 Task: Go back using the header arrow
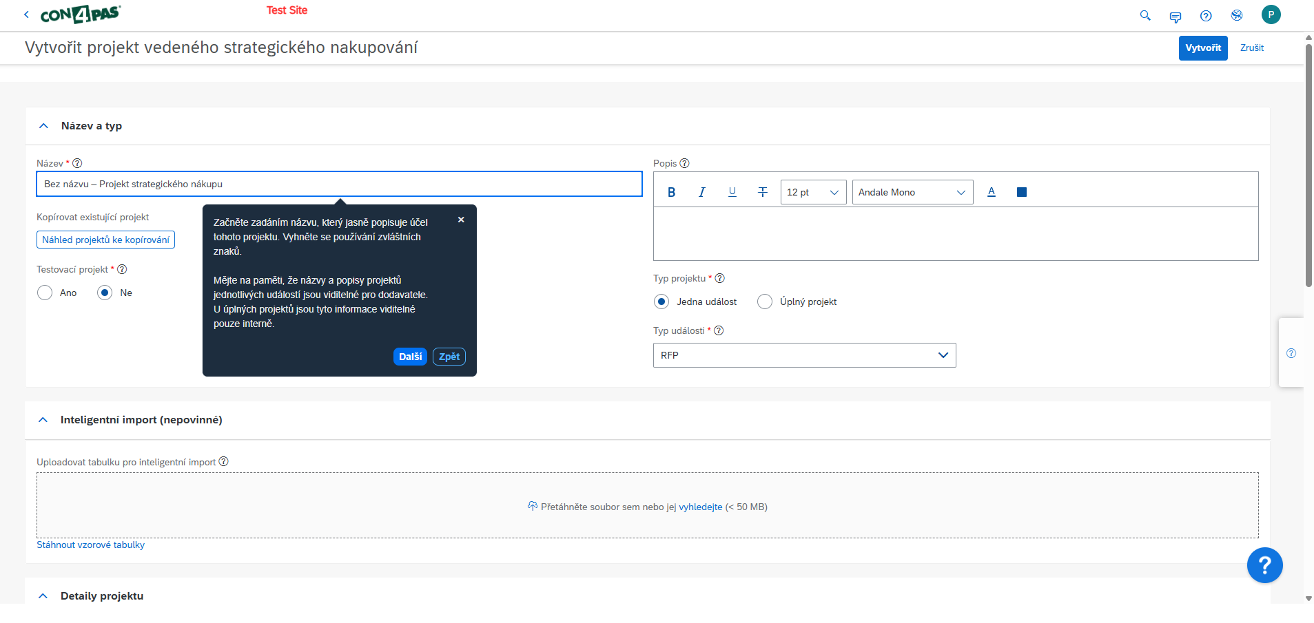[26, 14]
